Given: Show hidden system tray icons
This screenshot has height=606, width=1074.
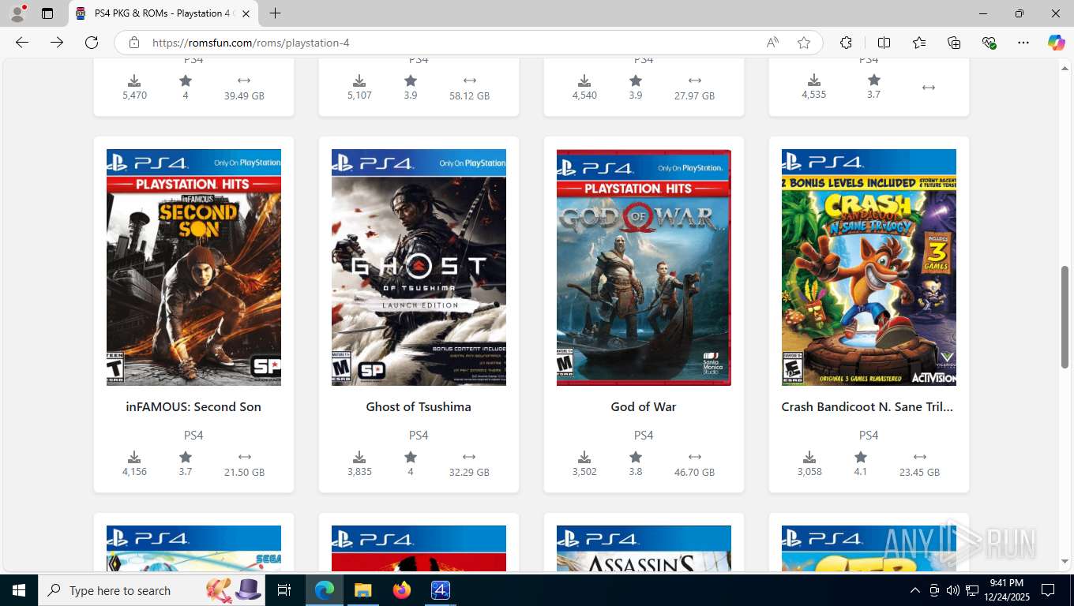Looking at the screenshot, I should (915, 590).
